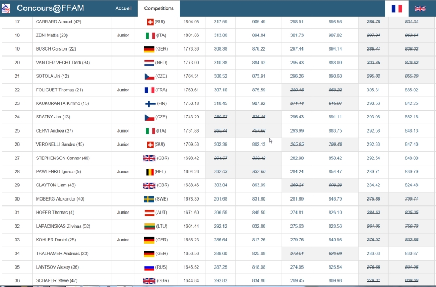Click the Lithuanian flag for LAPACINSKAS Zilvinas
This screenshot has width=436, height=287.
149,226
